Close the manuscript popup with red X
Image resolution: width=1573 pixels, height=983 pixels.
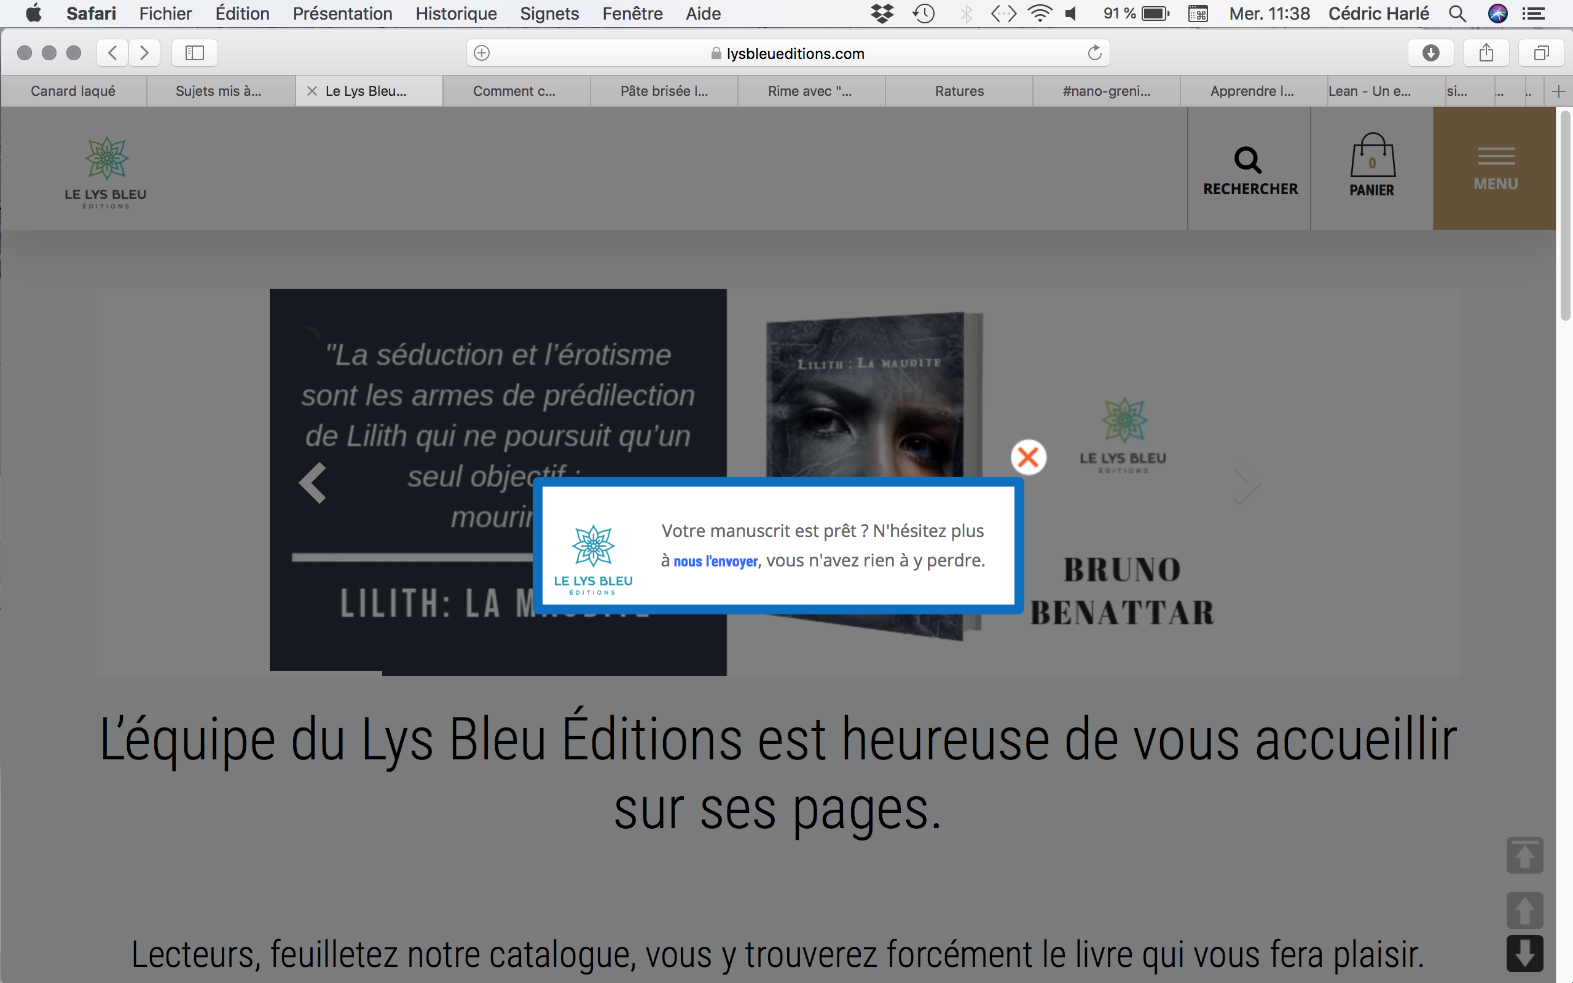pyautogui.click(x=1029, y=457)
